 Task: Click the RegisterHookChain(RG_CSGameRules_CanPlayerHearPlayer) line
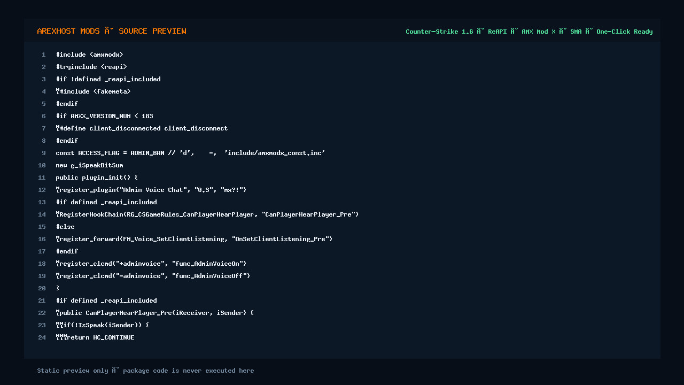[x=207, y=214]
